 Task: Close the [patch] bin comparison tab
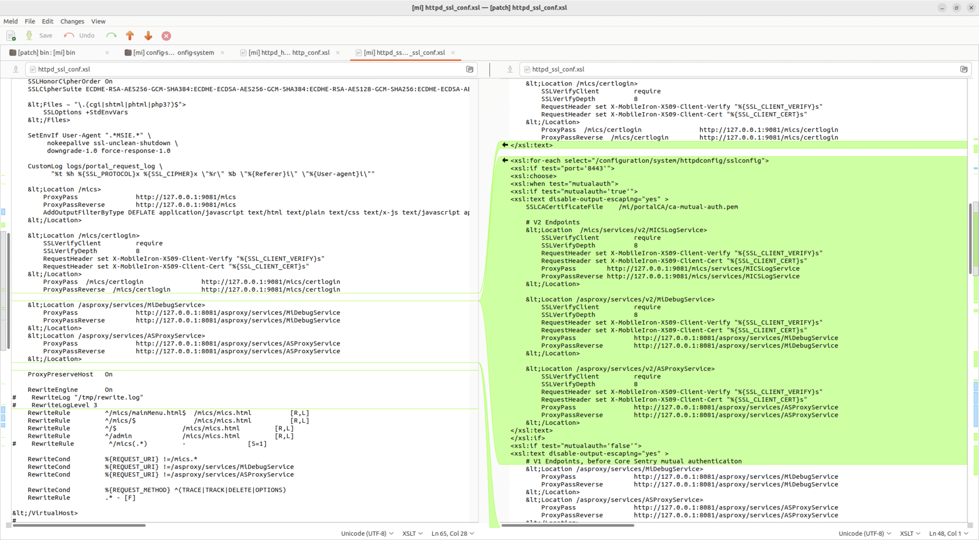(x=107, y=53)
